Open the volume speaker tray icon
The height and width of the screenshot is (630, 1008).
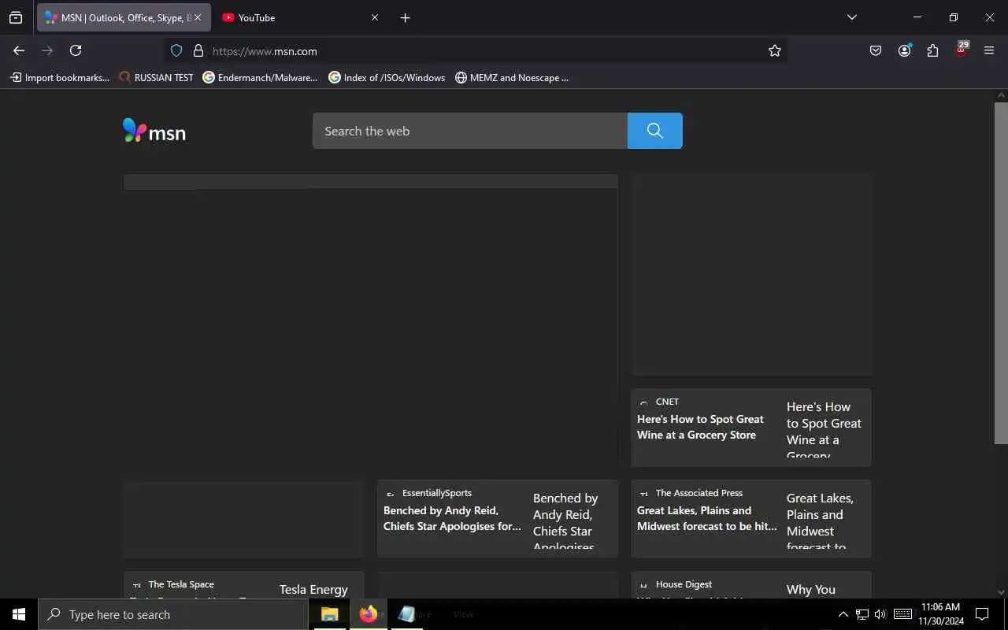(x=880, y=614)
